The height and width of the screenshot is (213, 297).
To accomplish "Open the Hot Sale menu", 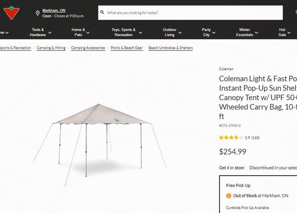I will 285,32.
